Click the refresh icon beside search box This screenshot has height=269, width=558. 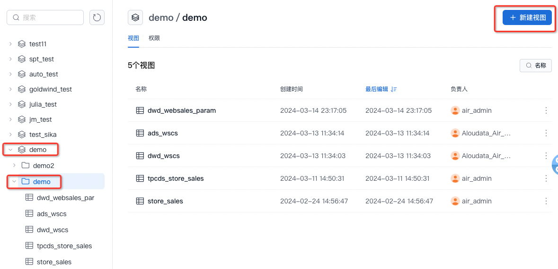[97, 17]
